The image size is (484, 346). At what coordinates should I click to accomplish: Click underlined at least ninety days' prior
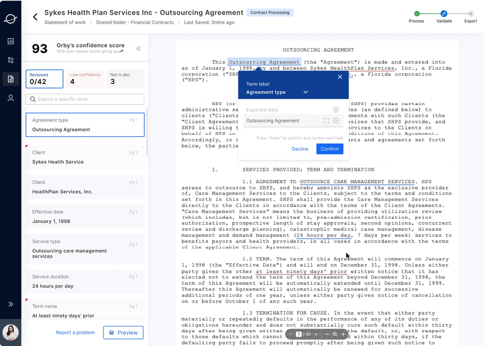click(301, 272)
